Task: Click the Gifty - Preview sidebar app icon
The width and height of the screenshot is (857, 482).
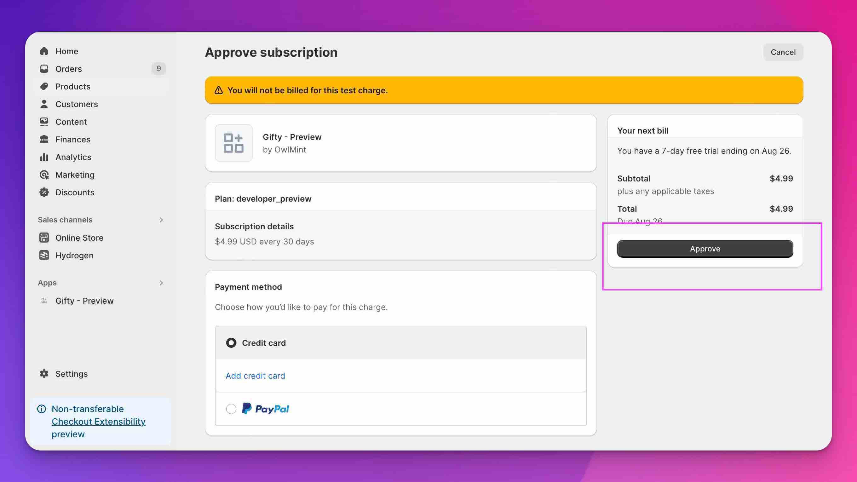Action: tap(44, 301)
